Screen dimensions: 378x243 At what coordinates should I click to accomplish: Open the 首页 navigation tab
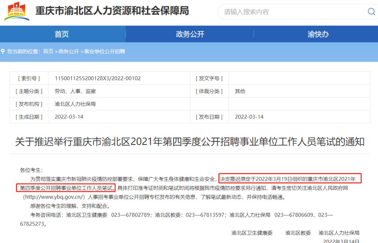click(62, 34)
